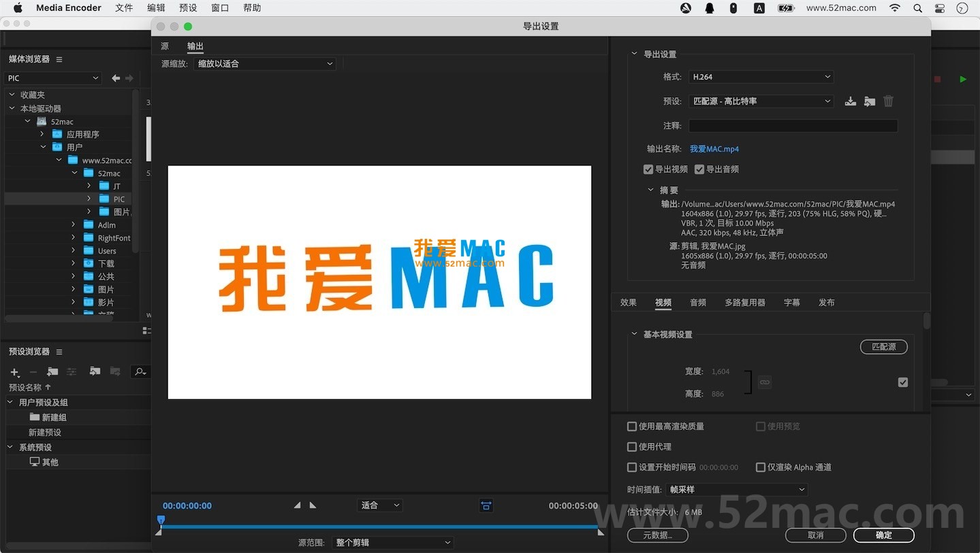Click the 匹配源 button
The width and height of the screenshot is (980, 553).
884,347
